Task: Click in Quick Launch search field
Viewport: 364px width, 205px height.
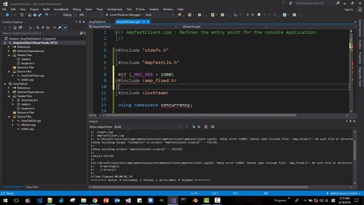Action: [315, 3]
